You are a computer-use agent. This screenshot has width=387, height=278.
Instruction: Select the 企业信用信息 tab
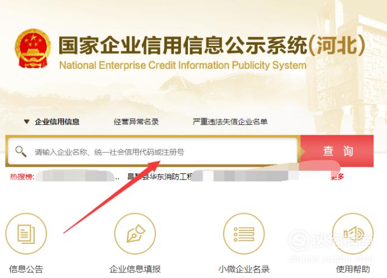[x=57, y=121]
